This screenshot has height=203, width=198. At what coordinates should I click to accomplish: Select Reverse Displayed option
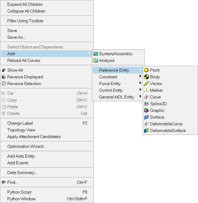click(x=25, y=77)
